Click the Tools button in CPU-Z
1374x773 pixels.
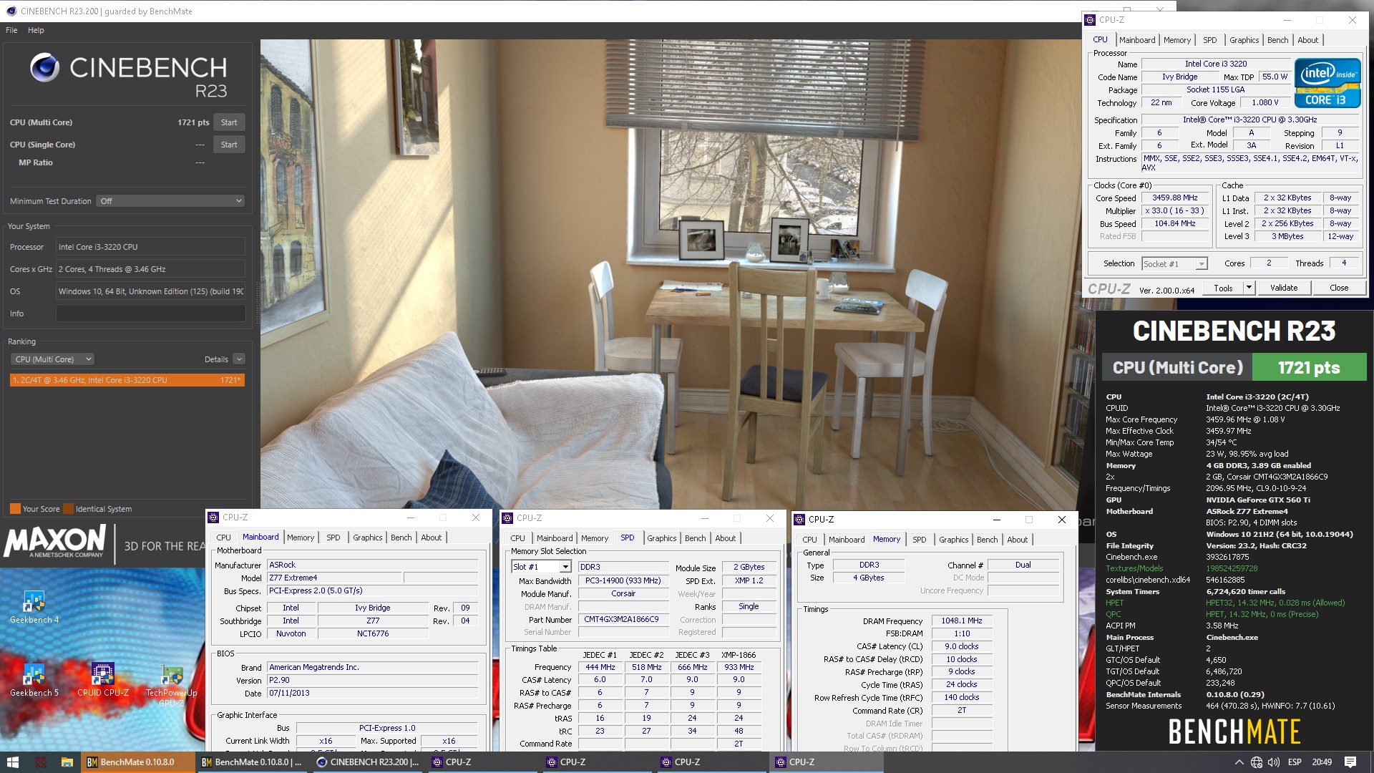point(1223,288)
